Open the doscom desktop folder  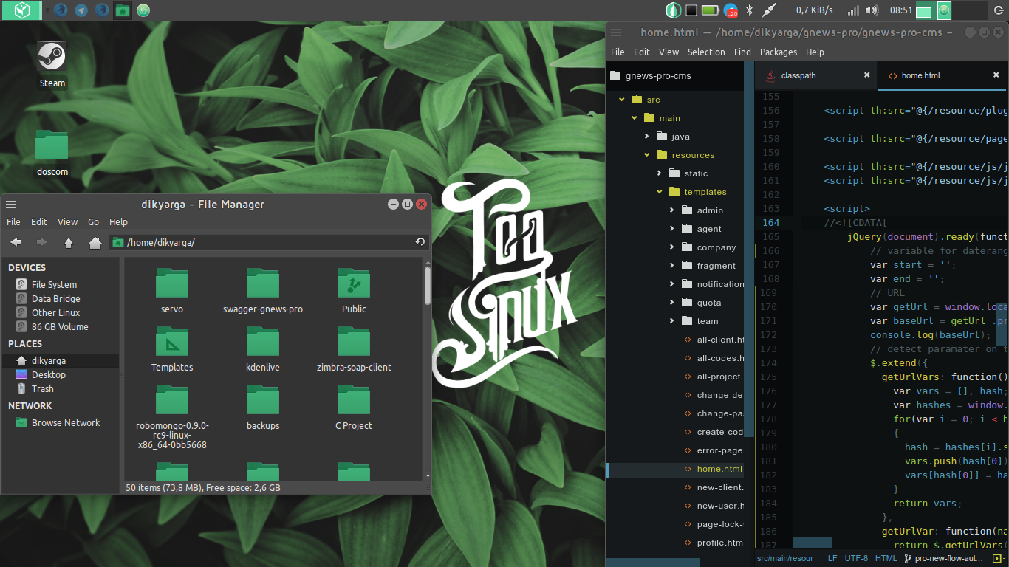[x=52, y=154]
